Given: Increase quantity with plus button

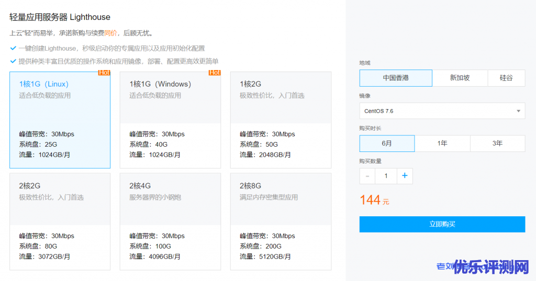Looking at the screenshot, I should point(405,176).
